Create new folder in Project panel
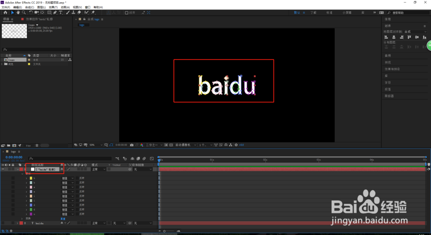431x235 pixels. 9,145
